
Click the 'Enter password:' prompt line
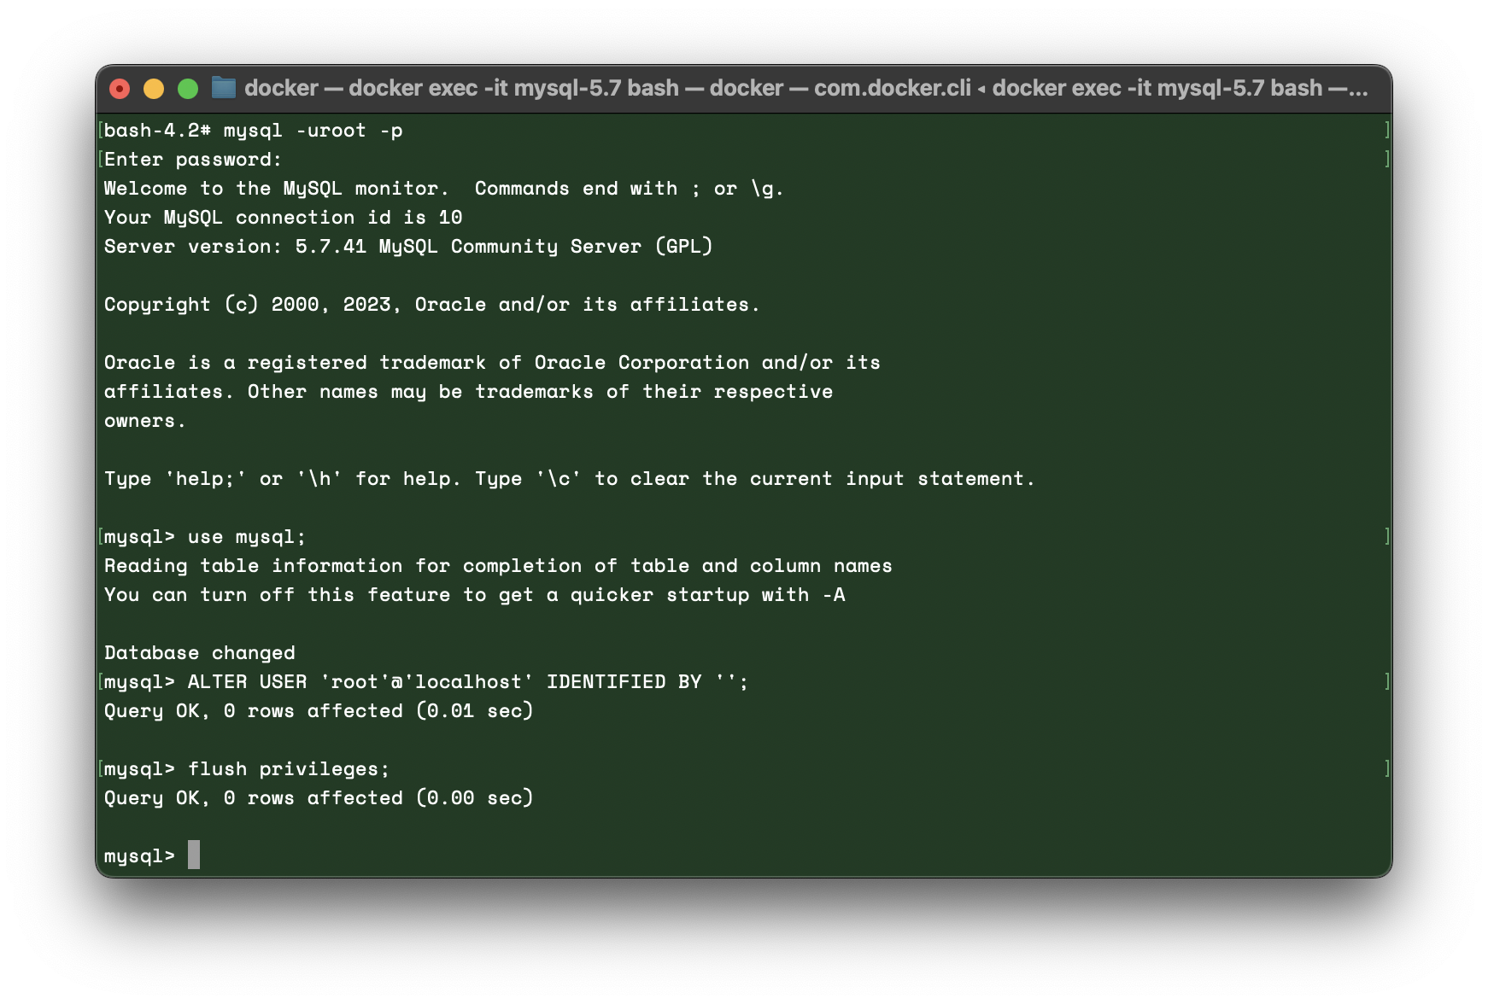click(x=193, y=160)
